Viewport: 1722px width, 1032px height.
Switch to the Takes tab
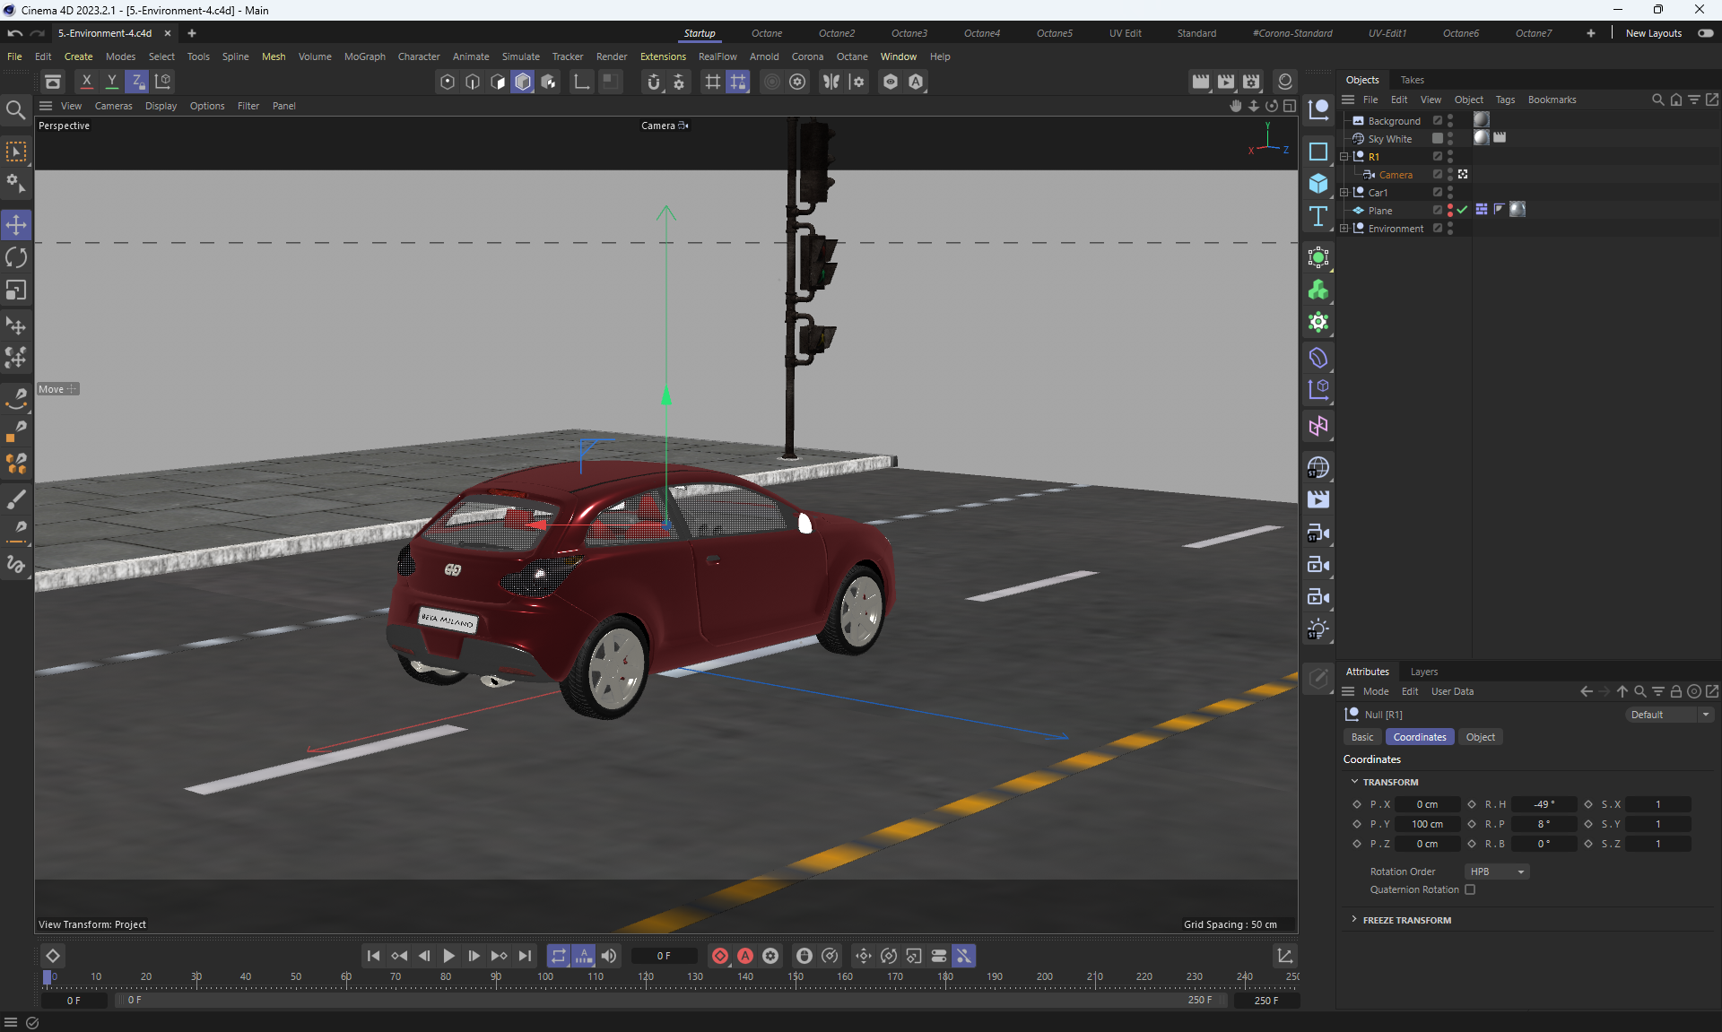(1412, 80)
